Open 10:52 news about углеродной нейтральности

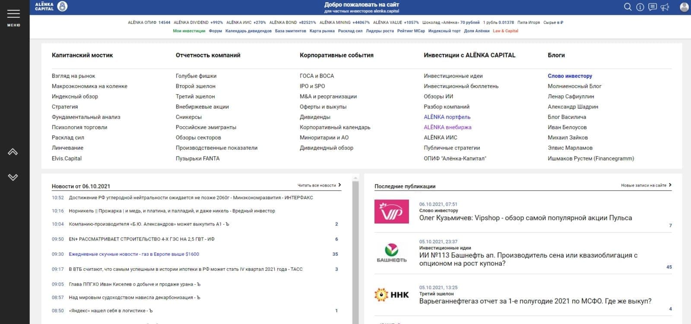(191, 198)
